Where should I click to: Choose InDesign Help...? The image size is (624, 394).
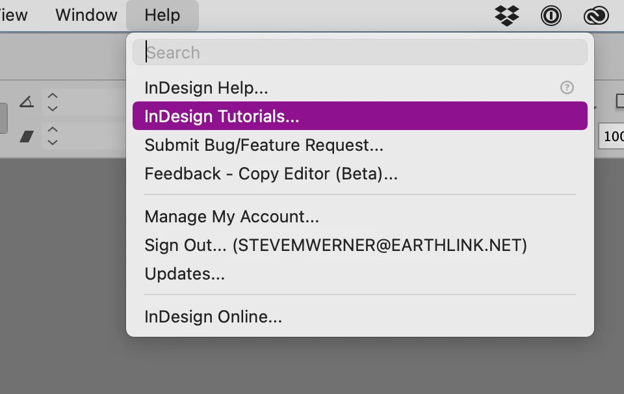click(359, 88)
